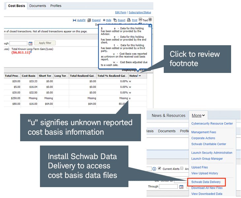The height and width of the screenshot is (198, 241).
Task: Choose Launch Group Manager
Action: 207,159
